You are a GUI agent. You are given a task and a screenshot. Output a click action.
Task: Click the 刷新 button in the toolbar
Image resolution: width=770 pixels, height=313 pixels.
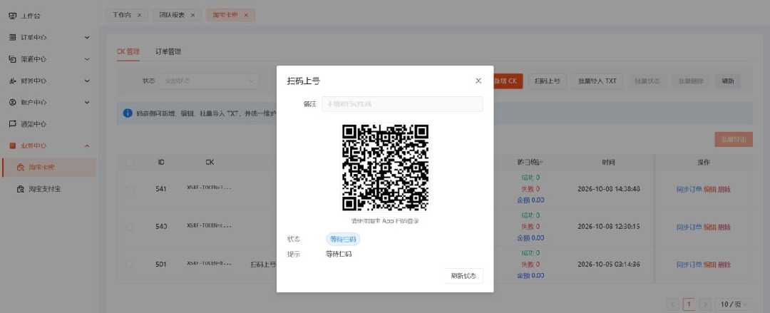[x=728, y=81]
